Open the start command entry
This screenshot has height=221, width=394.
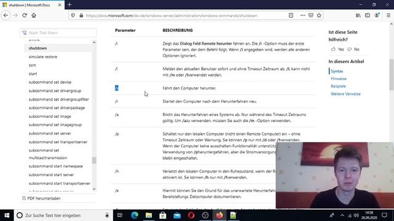pyautogui.click(x=33, y=74)
